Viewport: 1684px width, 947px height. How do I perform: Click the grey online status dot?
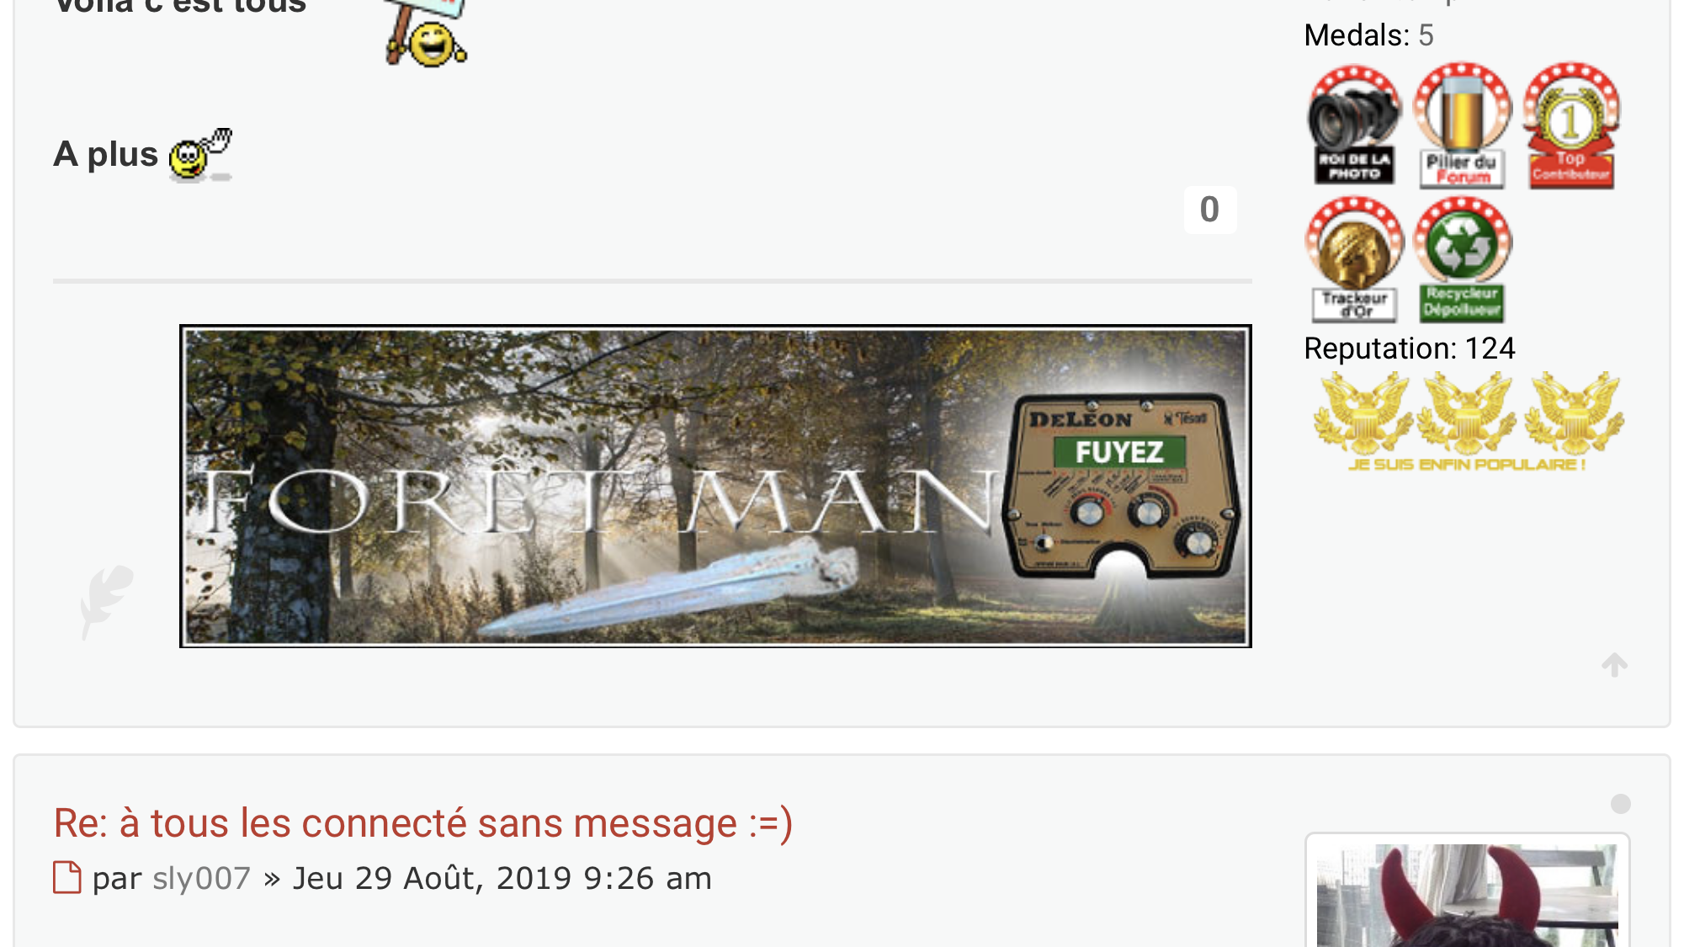(1621, 804)
